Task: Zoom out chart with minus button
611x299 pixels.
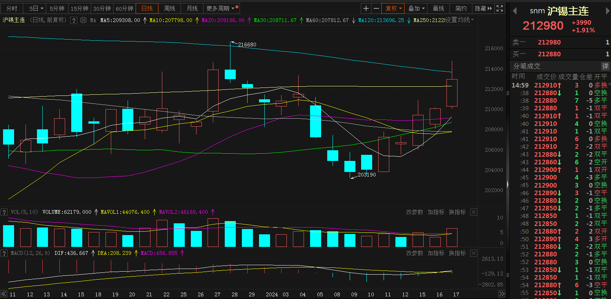Action: pyautogui.click(x=376, y=8)
